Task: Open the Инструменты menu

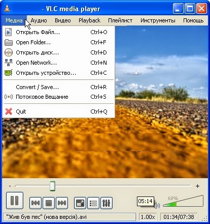Action: click(x=158, y=20)
